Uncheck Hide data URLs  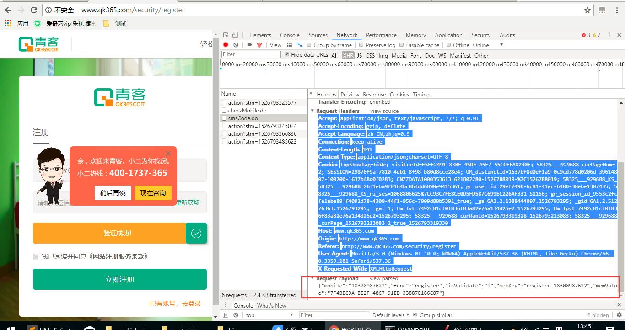click(x=287, y=54)
